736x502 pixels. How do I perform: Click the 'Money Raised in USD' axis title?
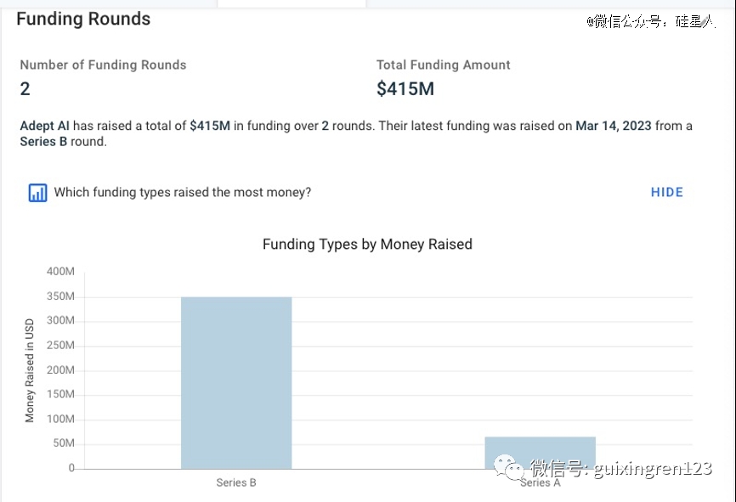tap(30, 369)
